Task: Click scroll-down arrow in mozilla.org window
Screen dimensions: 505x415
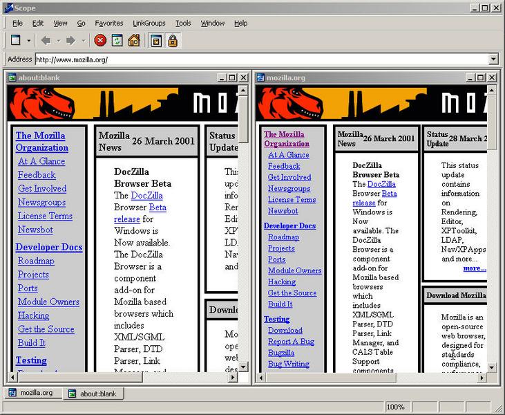Action: click(x=491, y=367)
